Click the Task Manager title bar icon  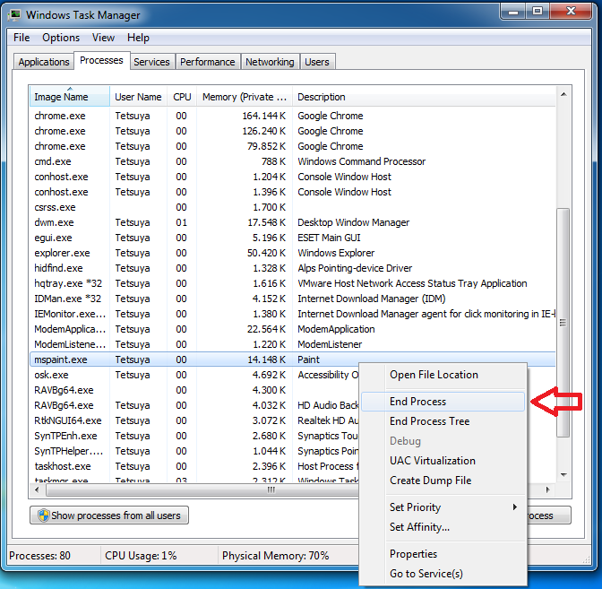14,15
